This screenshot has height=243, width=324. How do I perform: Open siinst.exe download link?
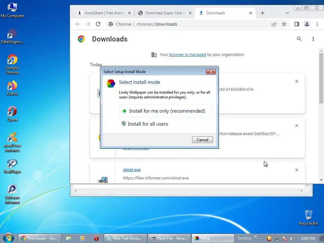click(132, 170)
